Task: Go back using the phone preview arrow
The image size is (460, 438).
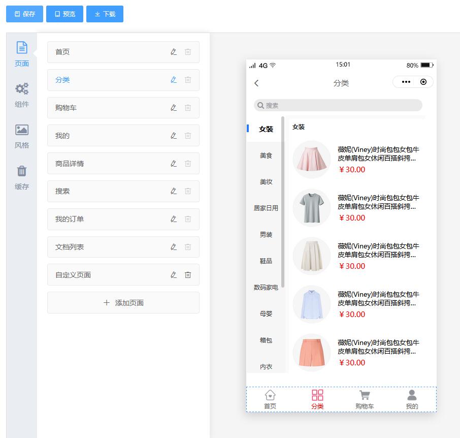Action: click(x=256, y=83)
